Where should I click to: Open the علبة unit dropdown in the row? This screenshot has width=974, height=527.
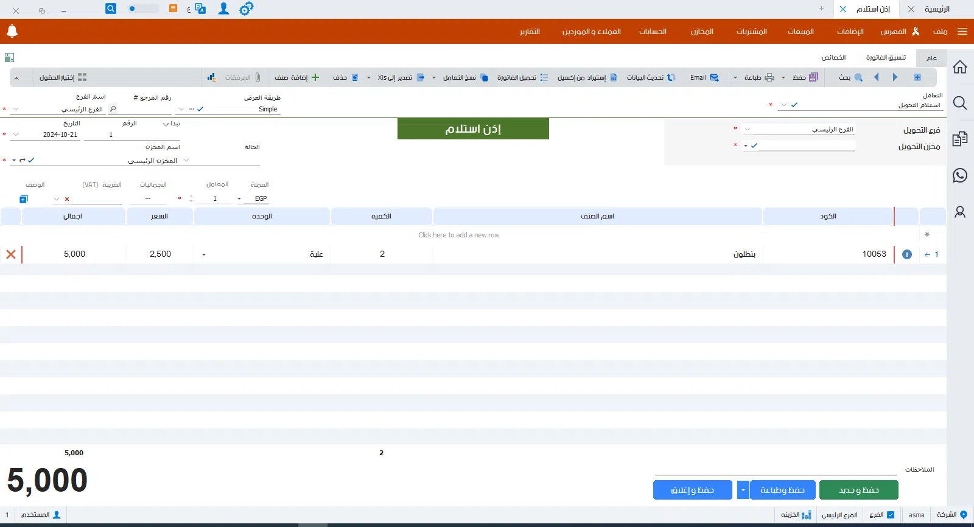click(204, 255)
